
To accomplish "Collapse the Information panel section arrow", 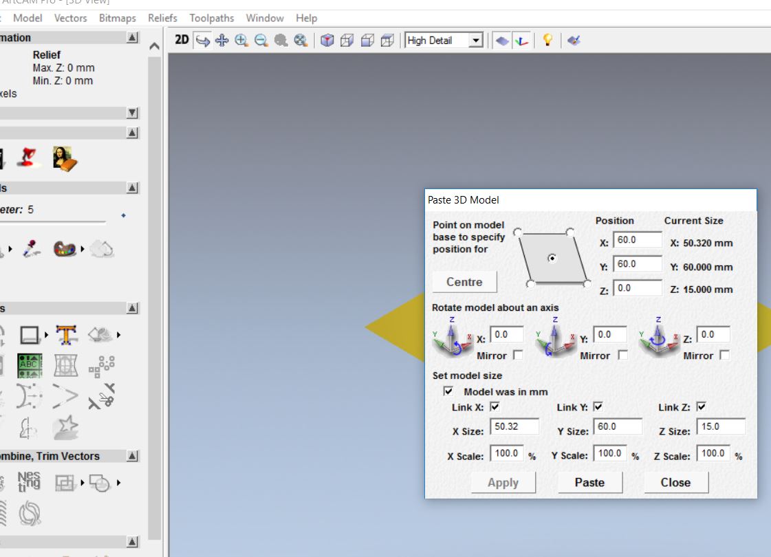I will 132,37.
